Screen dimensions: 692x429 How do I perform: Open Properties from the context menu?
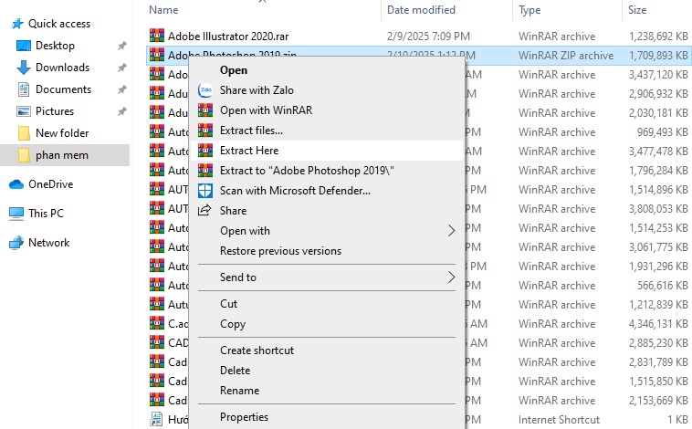coord(244,417)
